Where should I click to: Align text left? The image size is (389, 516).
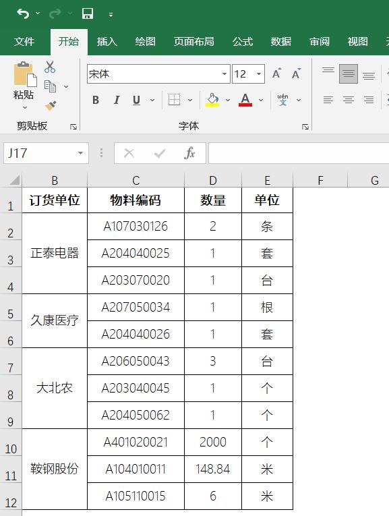(328, 100)
